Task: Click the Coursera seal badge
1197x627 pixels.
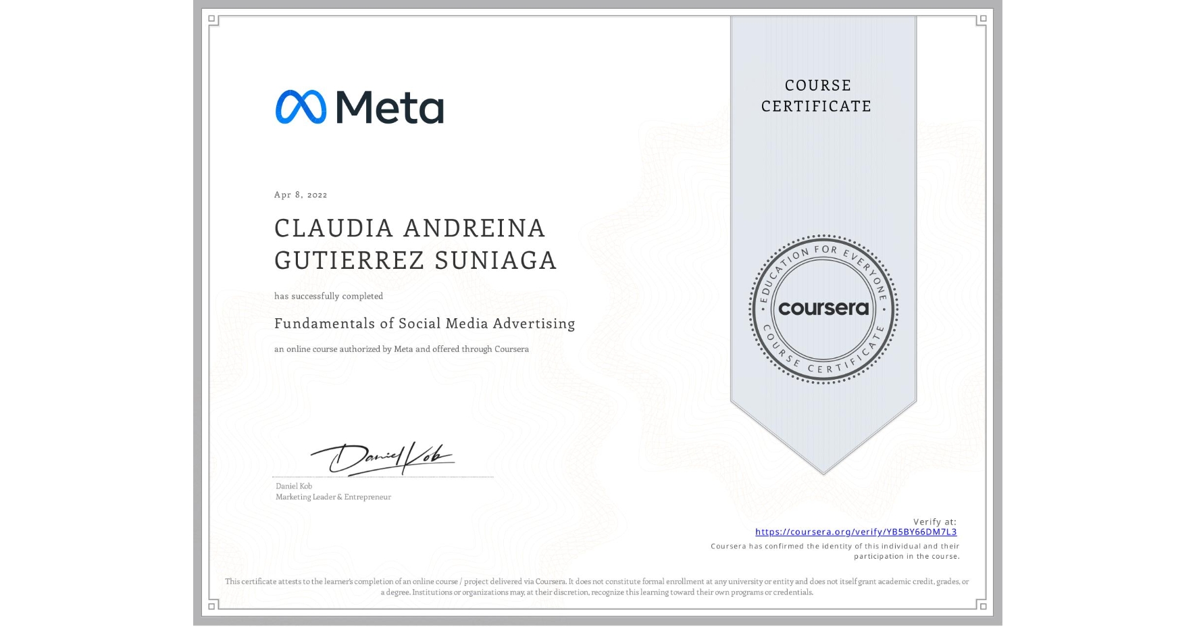Action: [823, 309]
